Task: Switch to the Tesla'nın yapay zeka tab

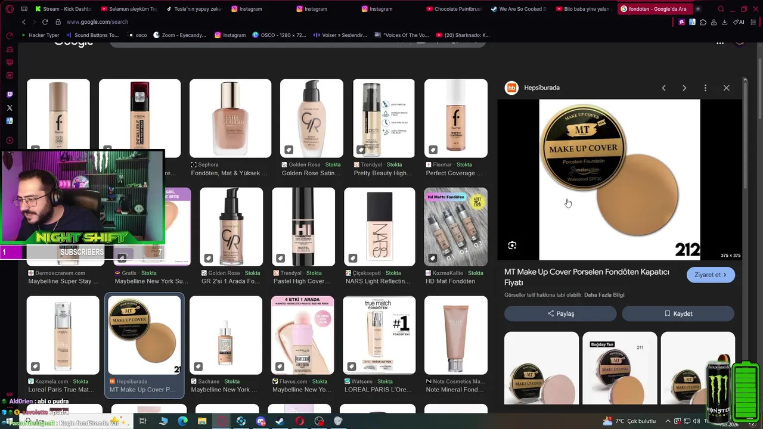Action: pos(194,9)
